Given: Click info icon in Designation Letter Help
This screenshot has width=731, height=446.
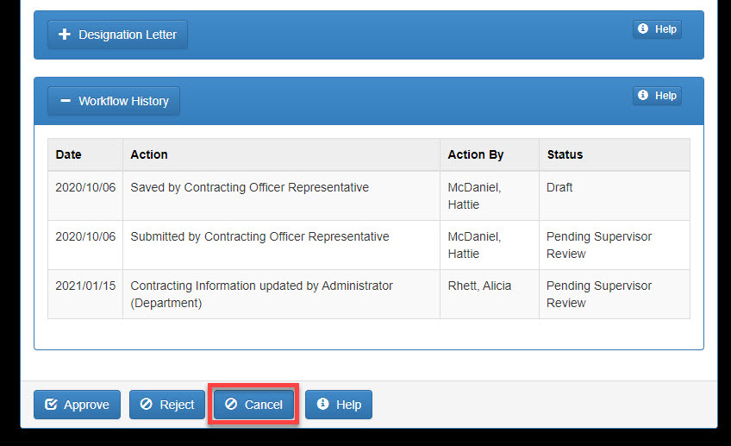Looking at the screenshot, I should 643,29.
